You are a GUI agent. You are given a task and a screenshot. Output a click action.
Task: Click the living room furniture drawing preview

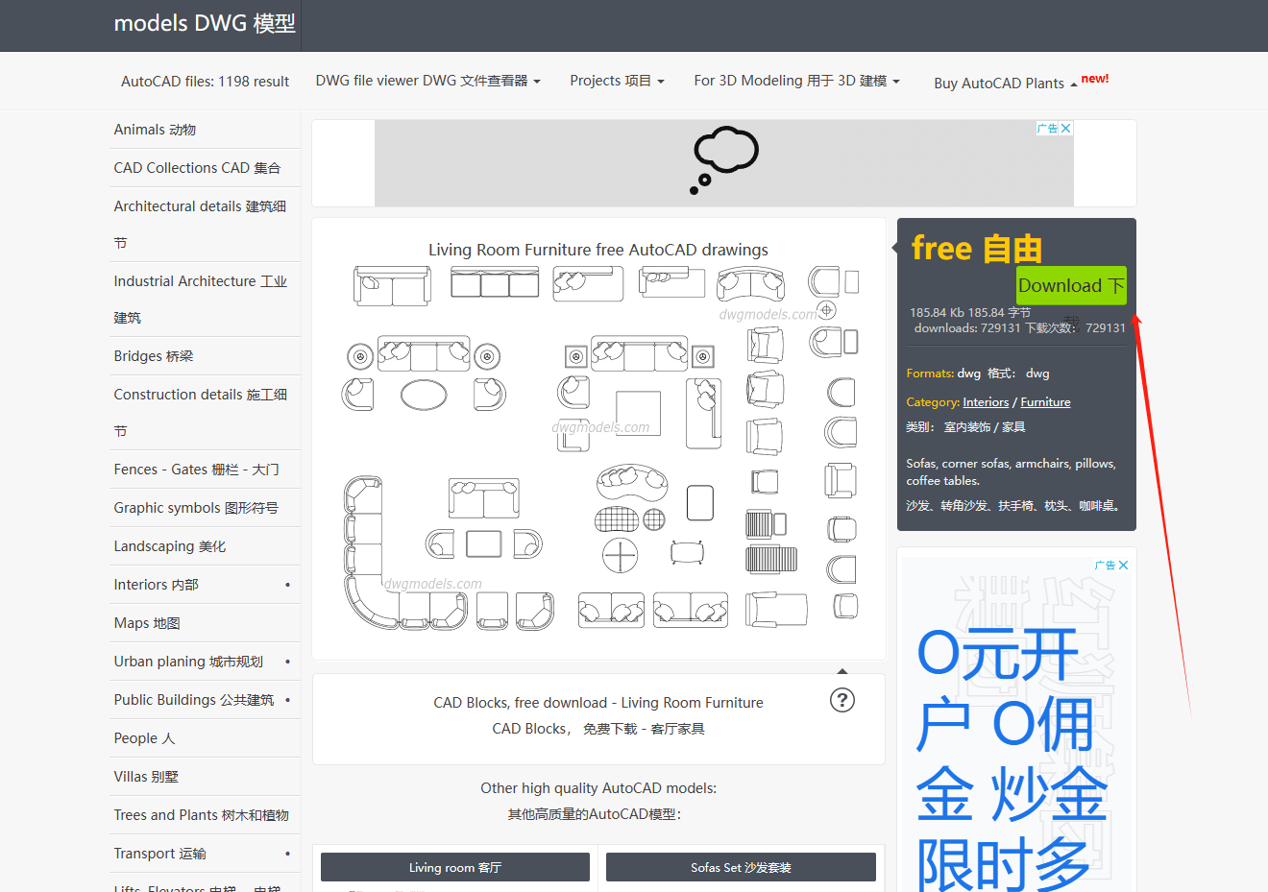point(597,437)
